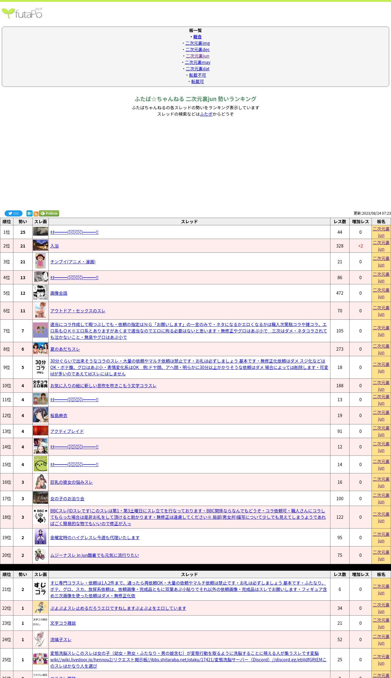Image resolution: width=391 pixels, height=678 pixels.
Task: Open the 金曜定時のハイグレスレ thread
Action: [95, 538]
